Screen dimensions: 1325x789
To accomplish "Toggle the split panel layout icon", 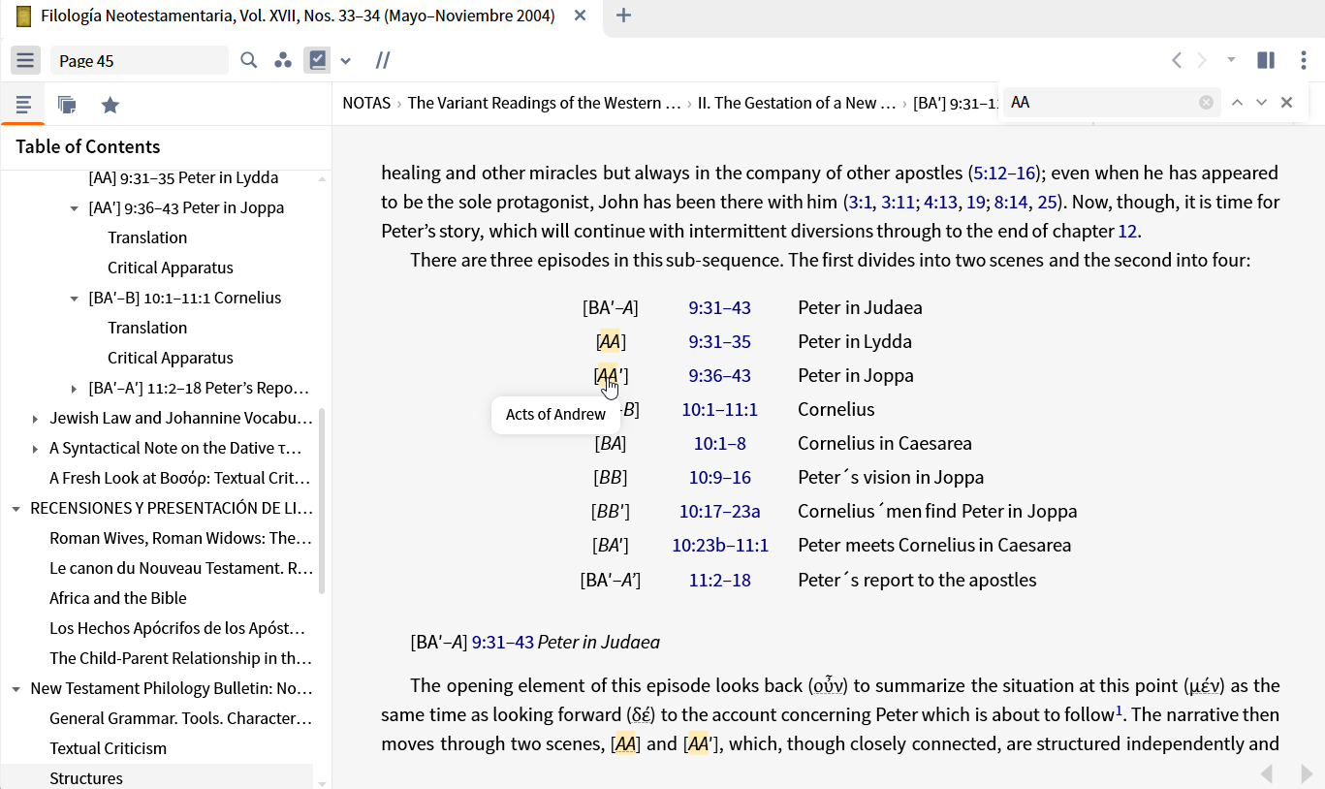I will [1266, 60].
